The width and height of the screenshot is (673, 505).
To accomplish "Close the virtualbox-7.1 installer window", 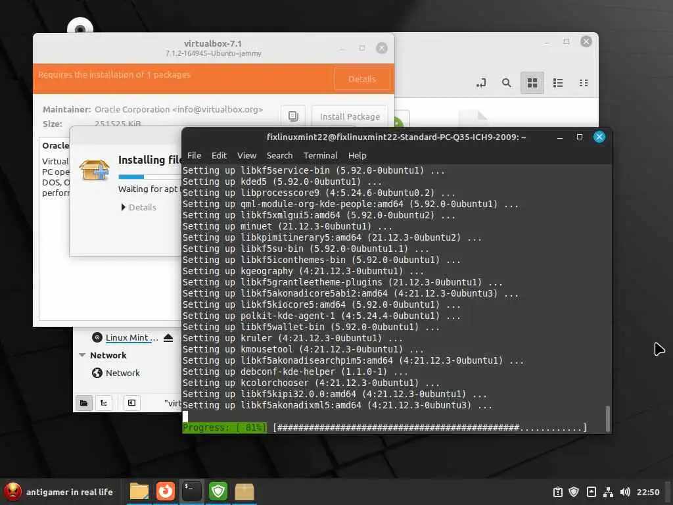I will click(x=382, y=48).
